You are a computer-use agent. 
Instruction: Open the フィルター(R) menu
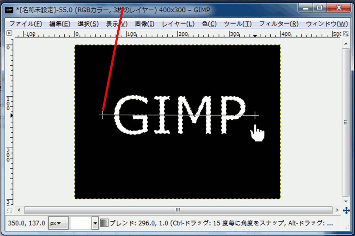point(279,24)
